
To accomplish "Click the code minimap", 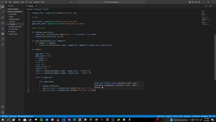I will (207, 18).
